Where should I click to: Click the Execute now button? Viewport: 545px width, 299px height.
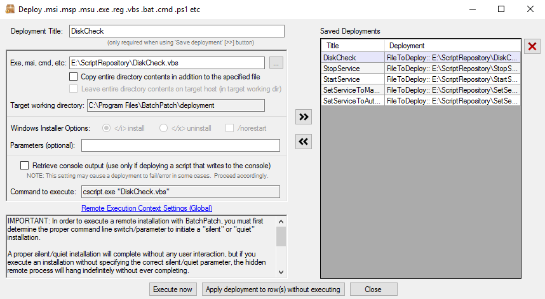(173, 289)
